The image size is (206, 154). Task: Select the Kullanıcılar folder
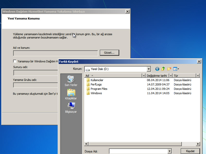point(97,80)
